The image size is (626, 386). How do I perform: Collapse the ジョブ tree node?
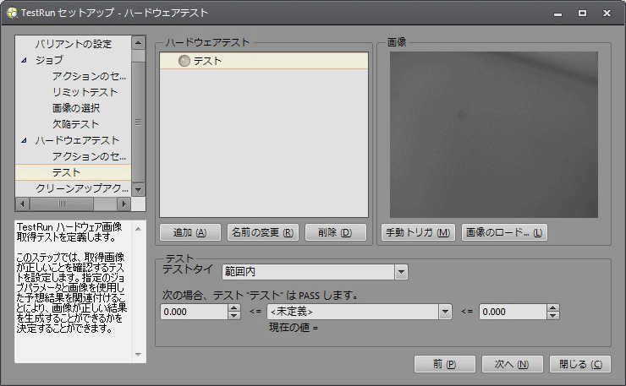(x=24, y=60)
